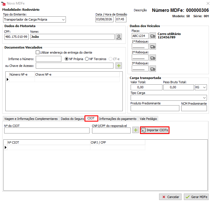Click the Chave de Acesso input field
Viewport: 212px width, 202px height.
(x=75, y=66)
